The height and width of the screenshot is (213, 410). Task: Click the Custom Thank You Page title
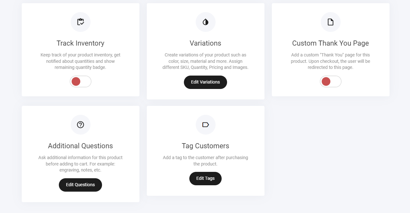330,43
